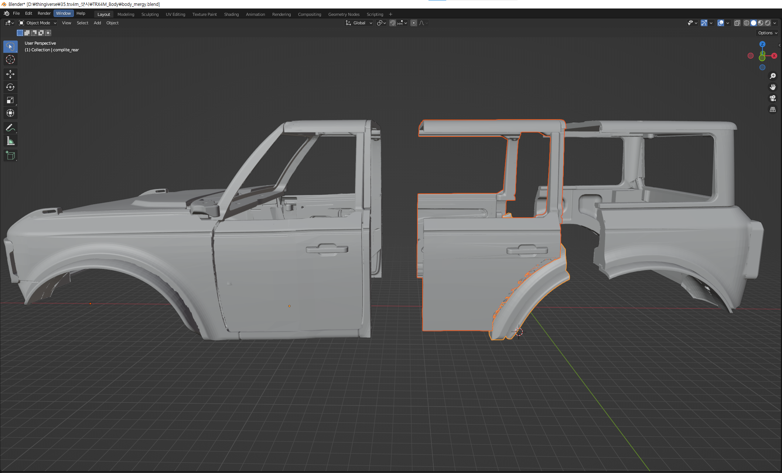
Task: Expand the Options dropdown
Action: pyautogui.click(x=767, y=33)
